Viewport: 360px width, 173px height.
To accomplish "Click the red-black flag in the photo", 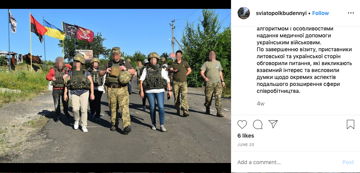I will point(38,27).
